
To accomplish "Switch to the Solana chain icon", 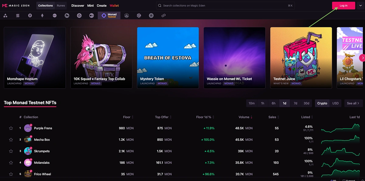I will click(18, 15).
